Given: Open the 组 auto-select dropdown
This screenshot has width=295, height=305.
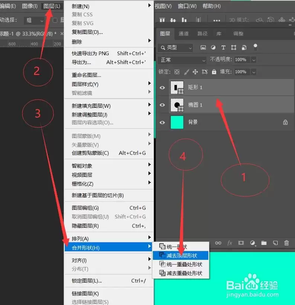Looking at the screenshot, I should 34,21.
